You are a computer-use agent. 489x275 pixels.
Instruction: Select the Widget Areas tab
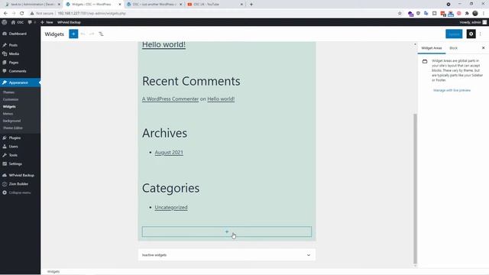(432, 48)
